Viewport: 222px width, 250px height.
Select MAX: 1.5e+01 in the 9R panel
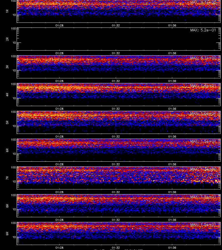(x=203, y=224)
